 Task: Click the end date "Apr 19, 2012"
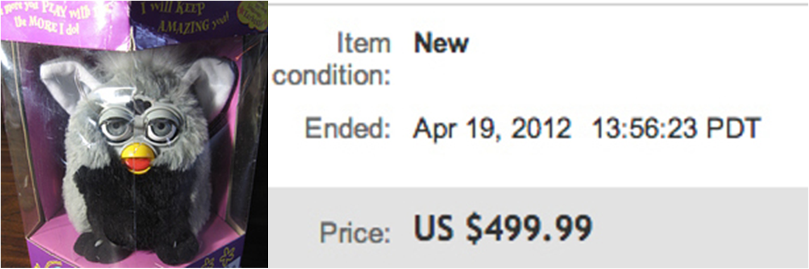(x=492, y=128)
